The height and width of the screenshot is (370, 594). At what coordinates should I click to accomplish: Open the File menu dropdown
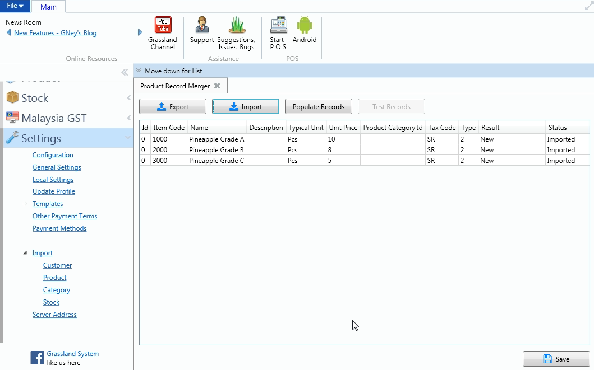(x=15, y=6)
